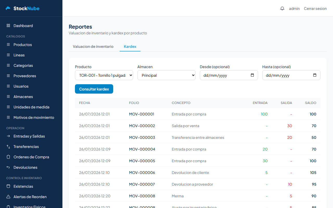The width and height of the screenshot is (333, 208).
Task: Click the Productos list icon
Action: [8, 45]
